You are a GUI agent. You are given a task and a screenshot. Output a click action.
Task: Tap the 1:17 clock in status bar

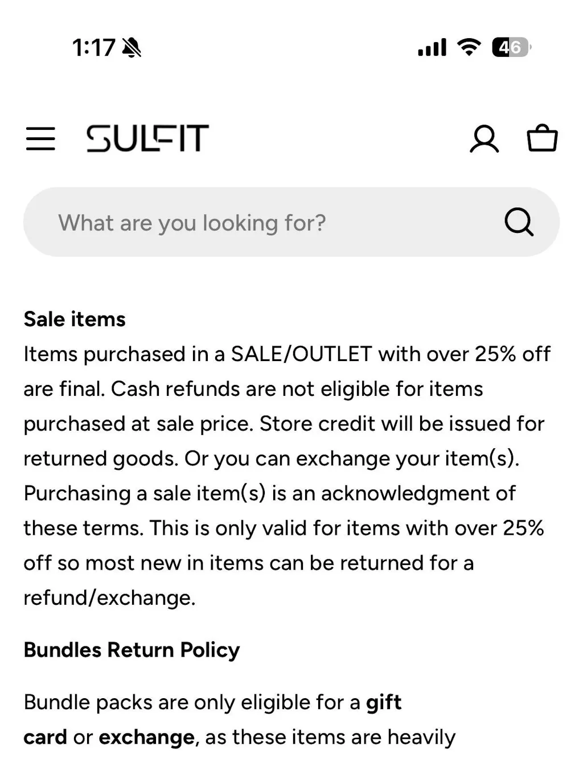click(93, 47)
